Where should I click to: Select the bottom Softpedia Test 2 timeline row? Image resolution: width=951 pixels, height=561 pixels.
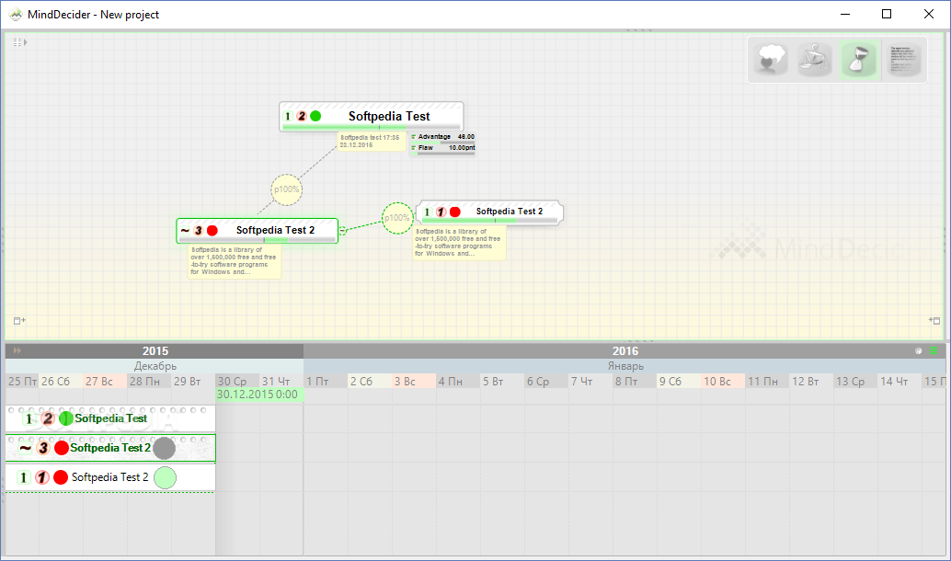coord(110,477)
